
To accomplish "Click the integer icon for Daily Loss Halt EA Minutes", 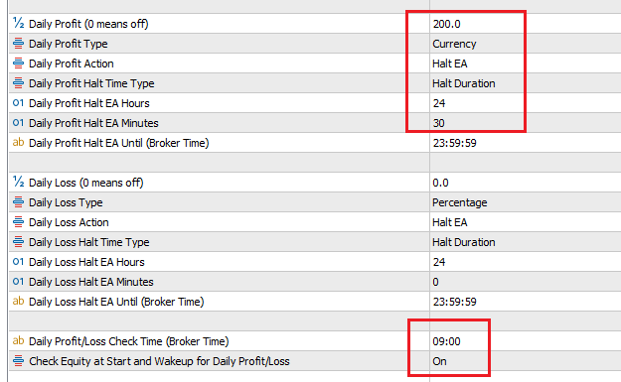I will tap(18, 282).
